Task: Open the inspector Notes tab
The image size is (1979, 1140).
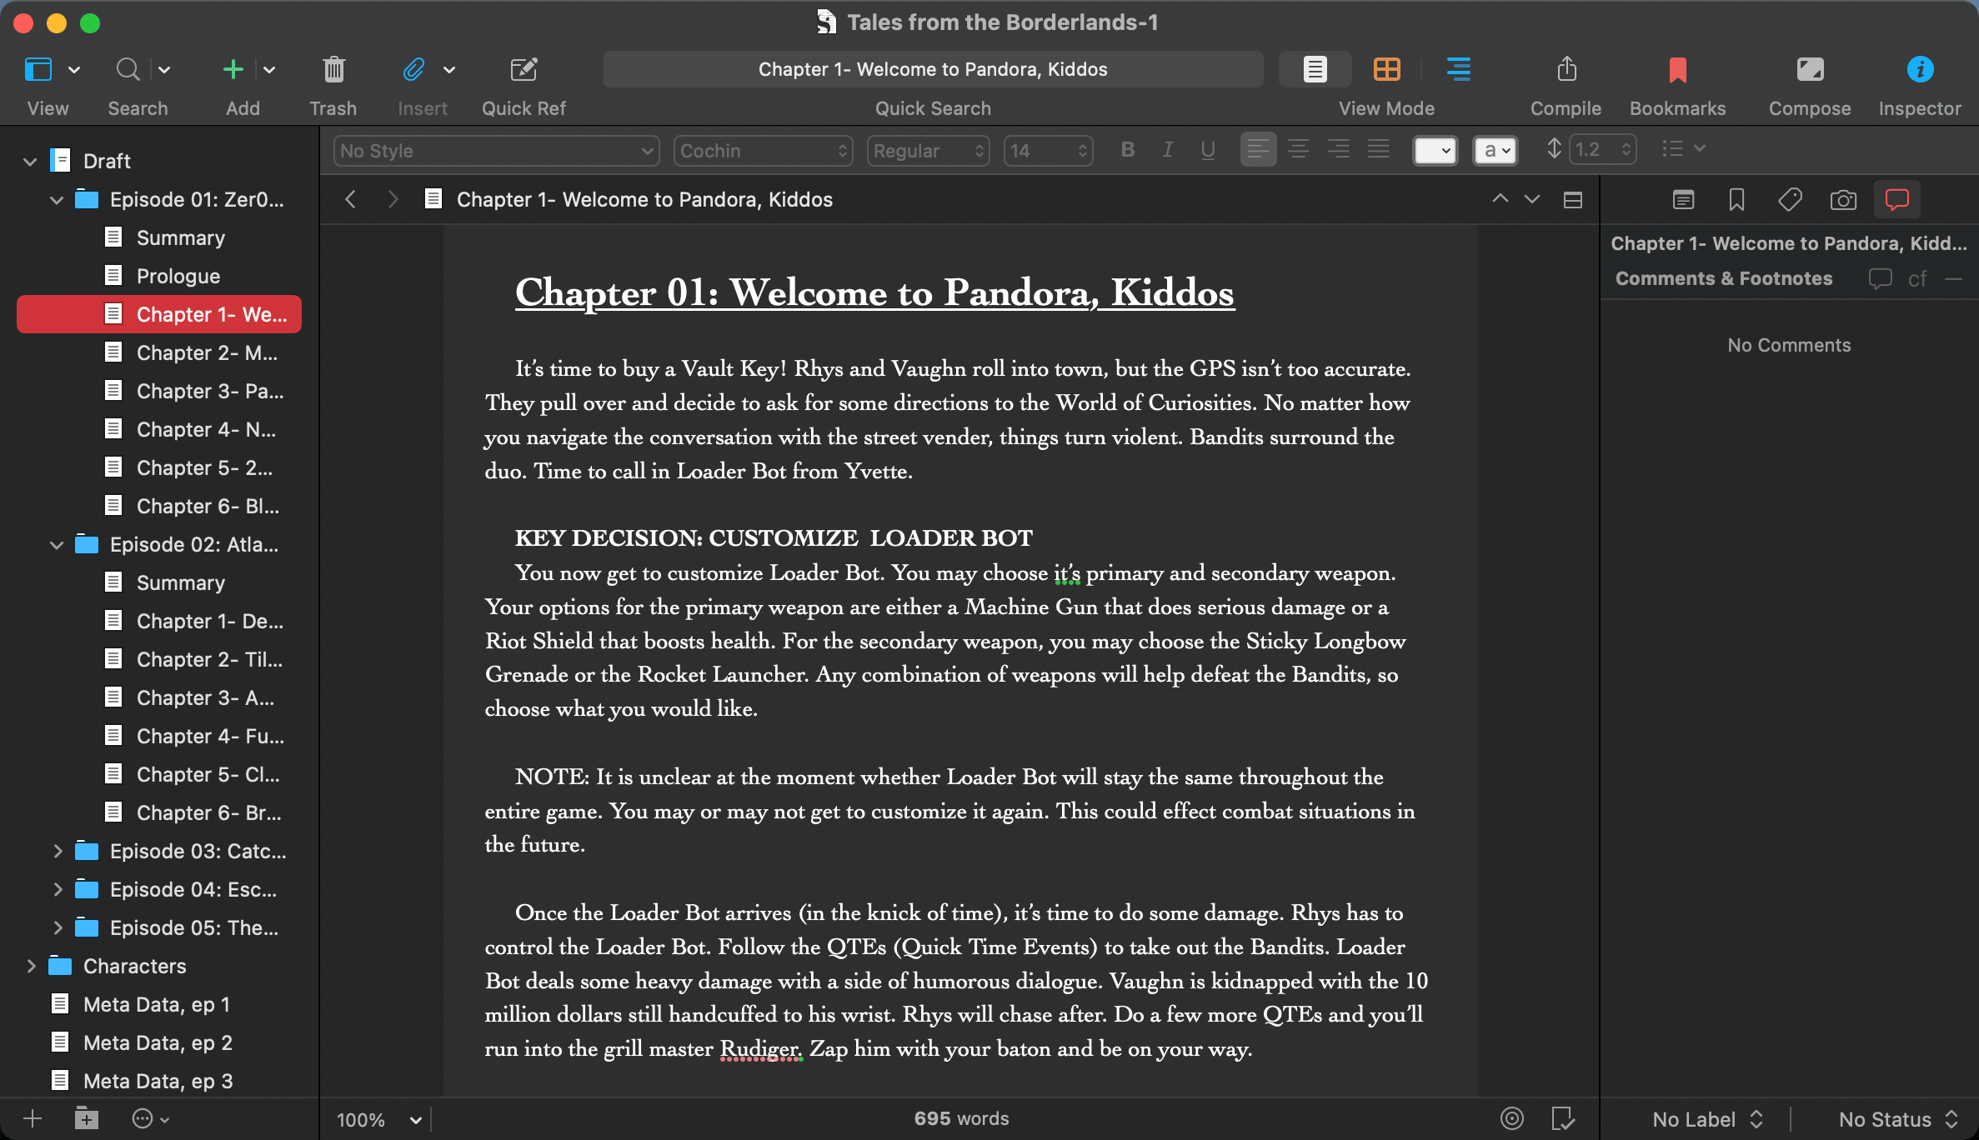Action: [x=1683, y=200]
